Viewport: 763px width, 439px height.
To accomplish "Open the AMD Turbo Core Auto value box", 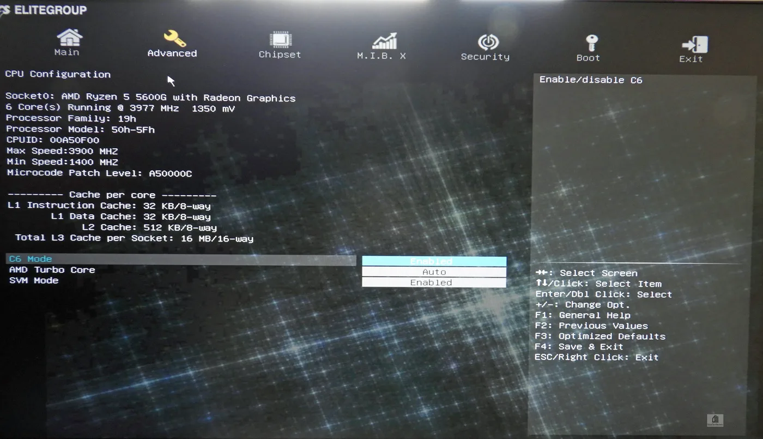I will pos(434,272).
